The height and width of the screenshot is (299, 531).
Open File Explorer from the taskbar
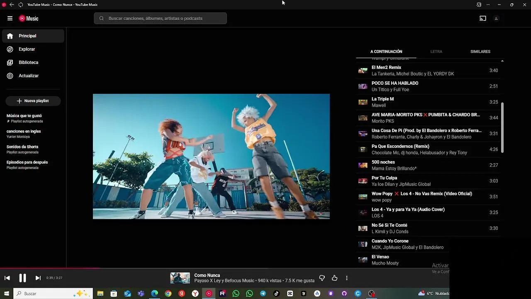point(100,294)
